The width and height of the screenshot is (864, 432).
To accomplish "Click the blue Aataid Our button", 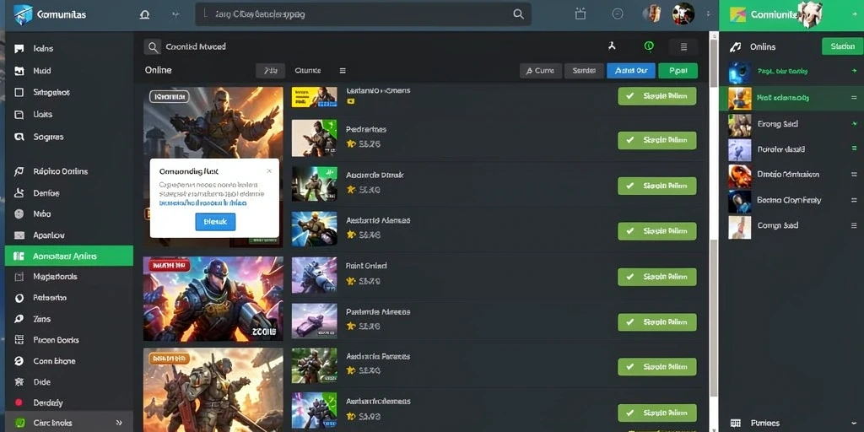I will coord(631,71).
